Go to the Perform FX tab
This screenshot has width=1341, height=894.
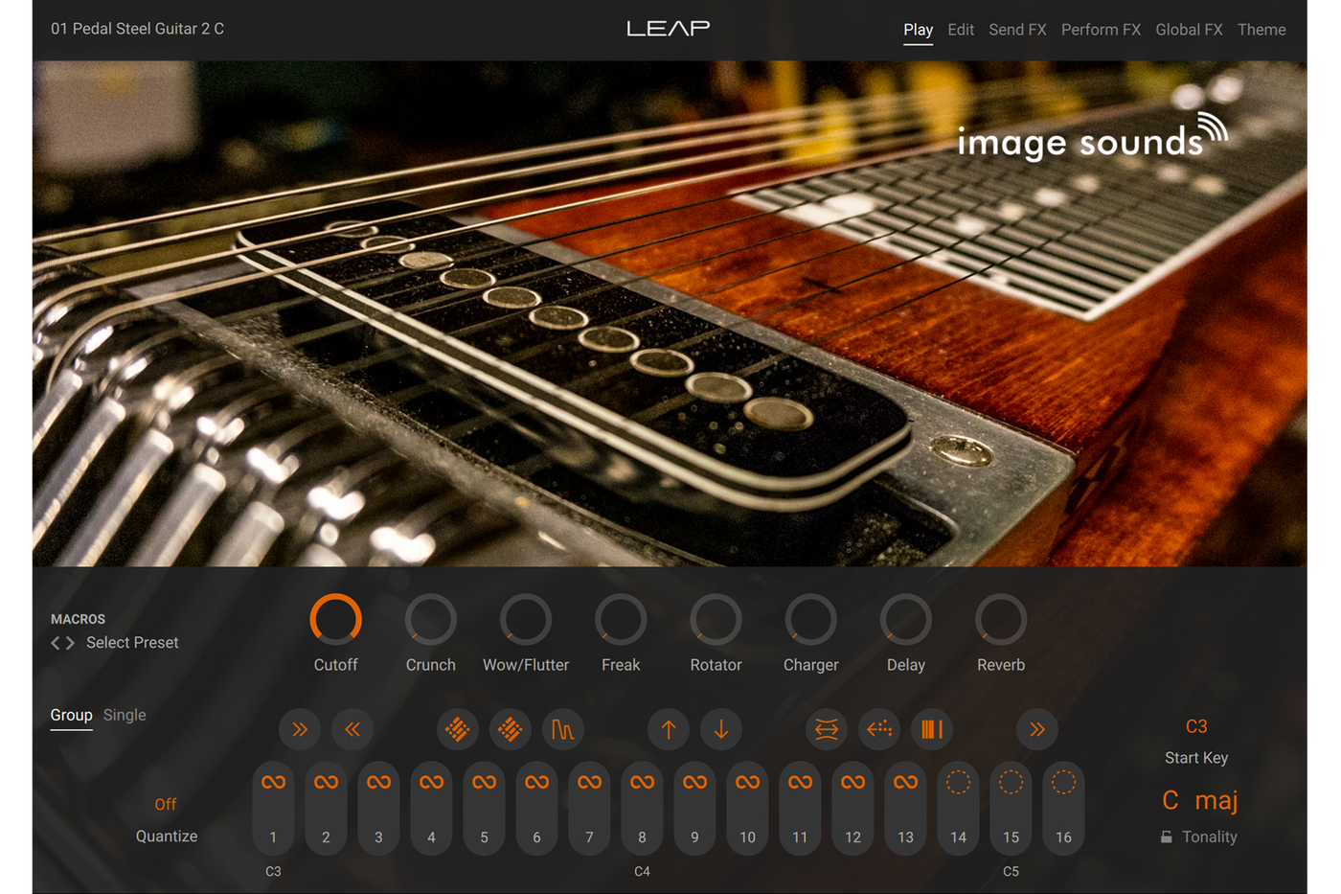1101,30
